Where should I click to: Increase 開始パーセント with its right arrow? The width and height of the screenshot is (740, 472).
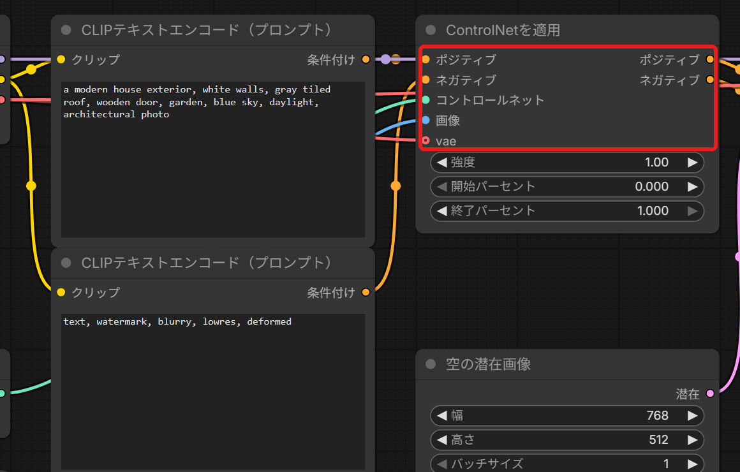click(x=692, y=186)
